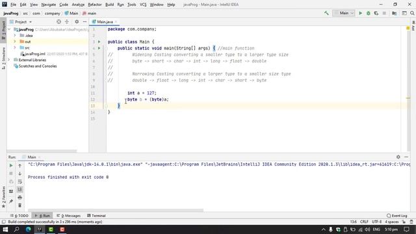Click run gutter arrow beside class Main

click(99, 42)
